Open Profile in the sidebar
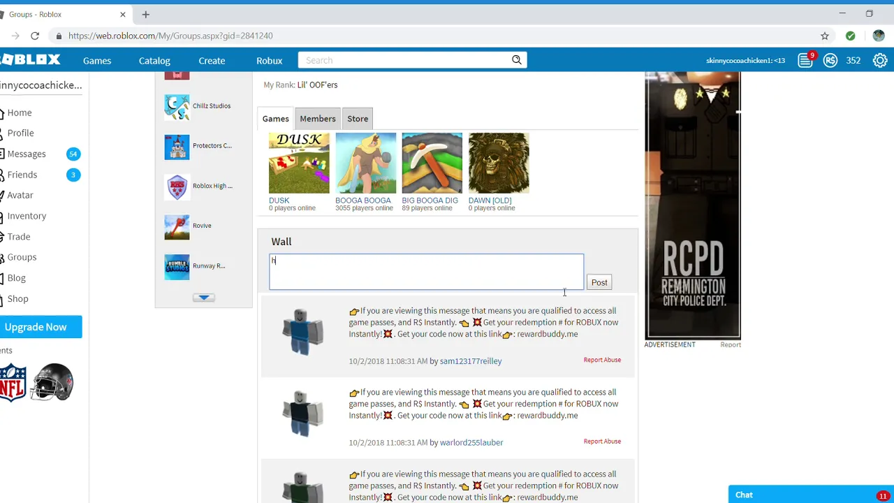Image resolution: width=894 pixels, height=503 pixels. (21, 133)
